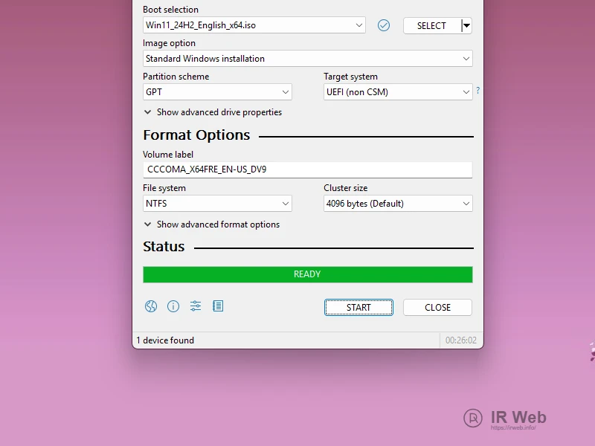Click the Boot selection label
595x446 pixels.
pyautogui.click(x=171, y=10)
